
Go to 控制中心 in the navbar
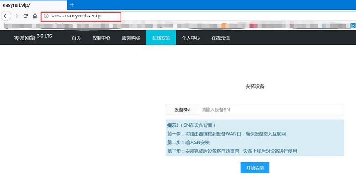point(101,38)
